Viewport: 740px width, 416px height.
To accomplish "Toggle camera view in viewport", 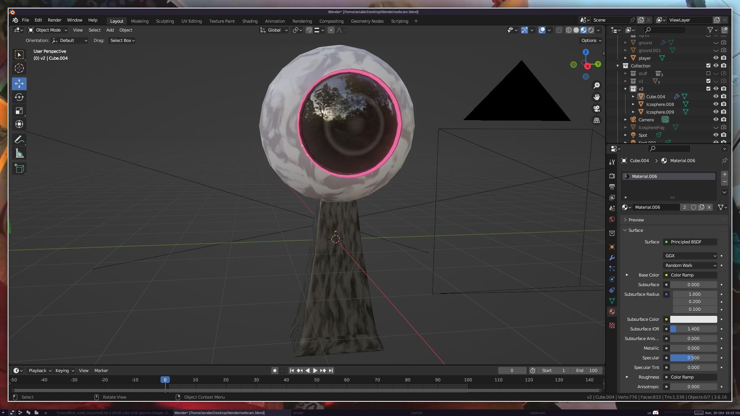I will (x=597, y=109).
